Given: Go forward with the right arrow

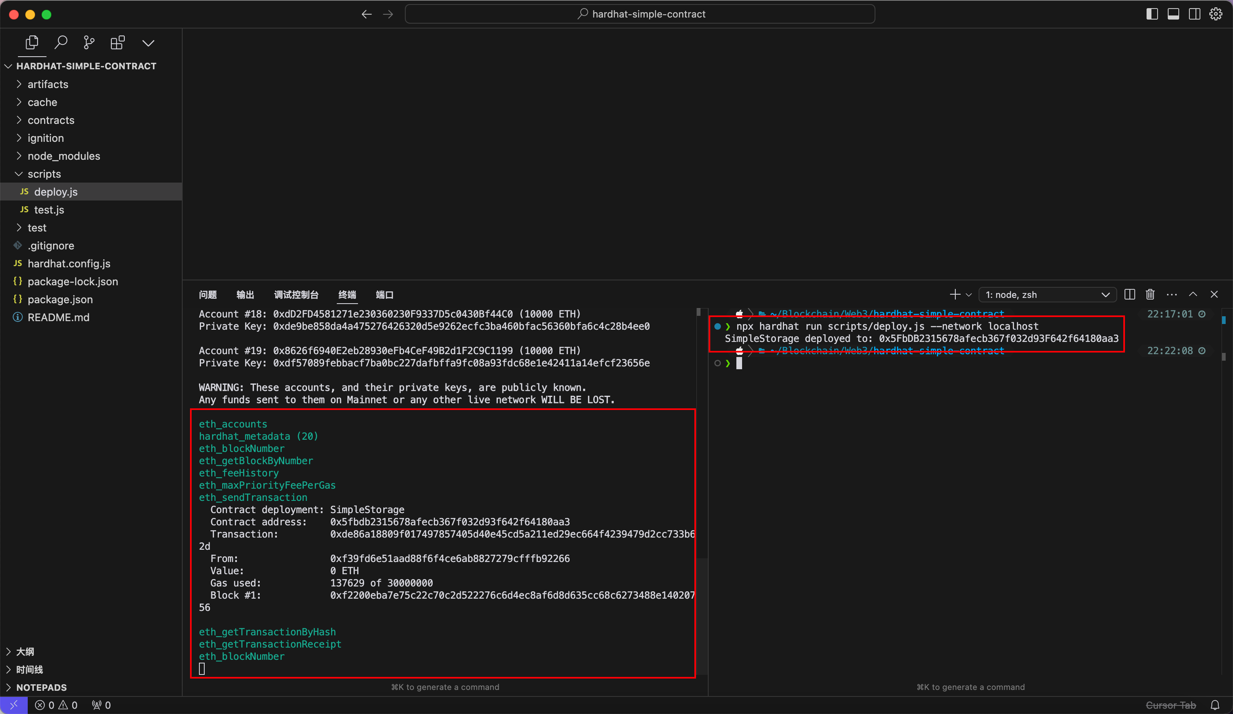Looking at the screenshot, I should pos(388,14).
